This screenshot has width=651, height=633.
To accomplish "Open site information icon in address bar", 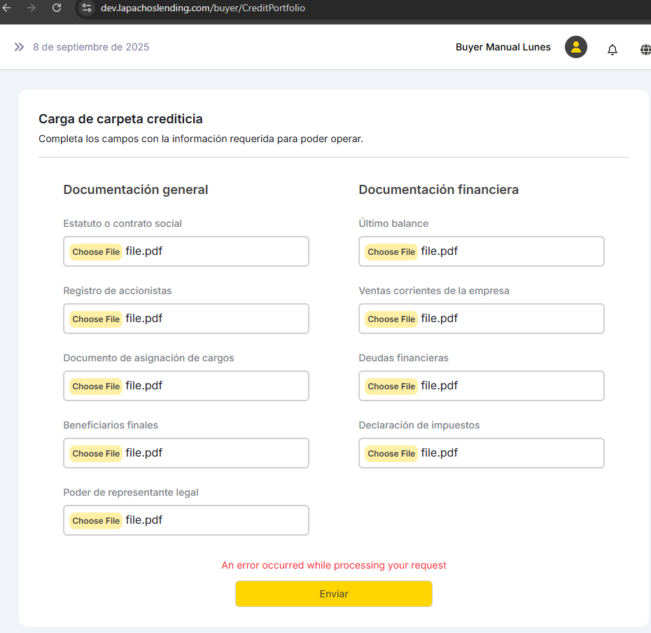I will [87, 8].
